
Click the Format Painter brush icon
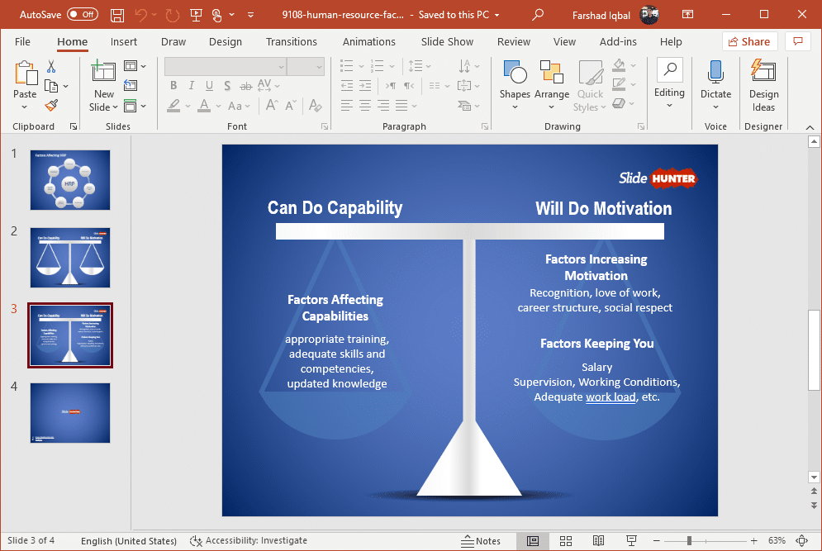coord(51,106)
